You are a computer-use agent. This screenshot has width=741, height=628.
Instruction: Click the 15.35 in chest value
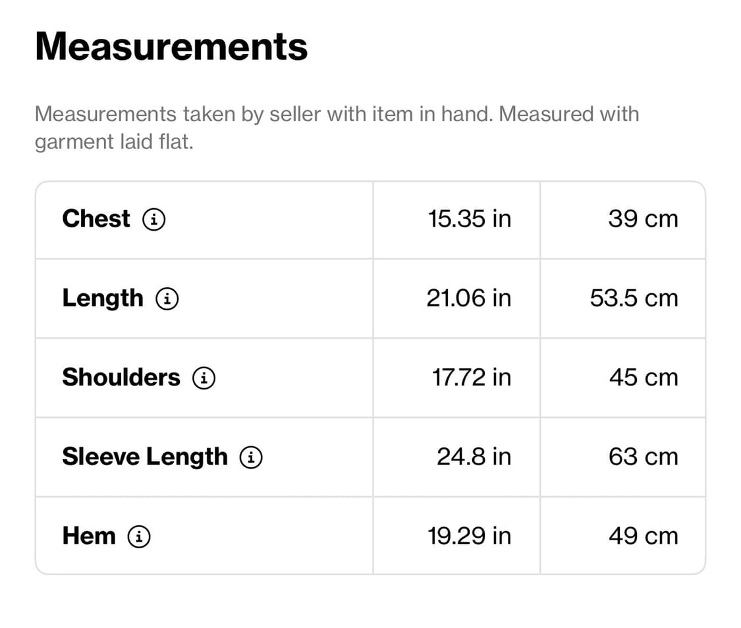coord(469,219)
